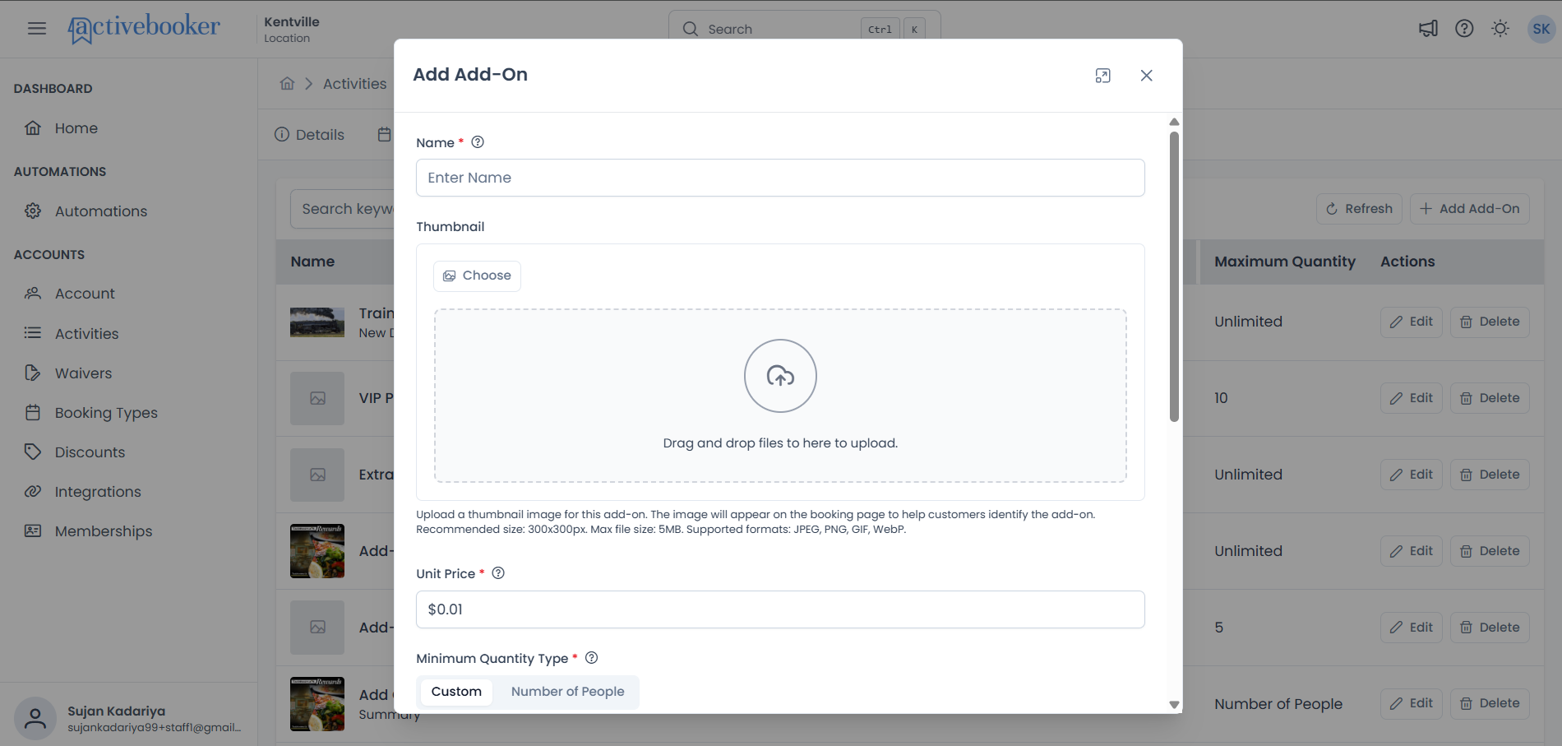Click the Maximum Quantity column header

[x=1285, y=262]
